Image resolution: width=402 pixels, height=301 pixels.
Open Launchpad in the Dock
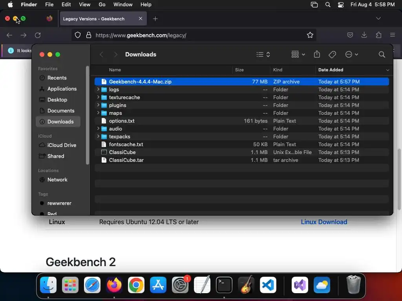[x=70, y=285]
